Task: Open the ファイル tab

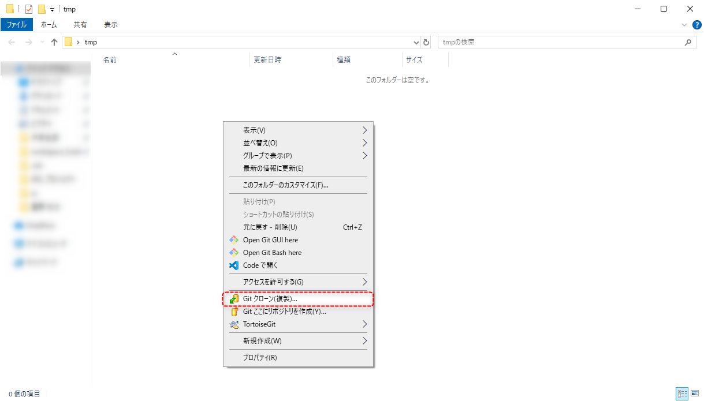Action: click(17, 25)
